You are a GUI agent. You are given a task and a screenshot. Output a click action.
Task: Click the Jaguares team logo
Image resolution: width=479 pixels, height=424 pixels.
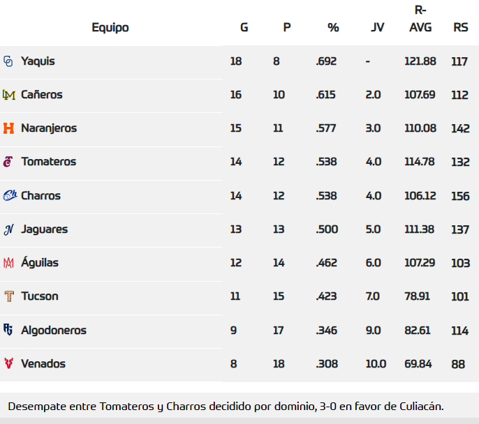(x=8, y=229)
